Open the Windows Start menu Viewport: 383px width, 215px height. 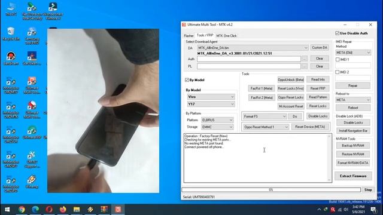pyautogui.click(x=7, y=210)
